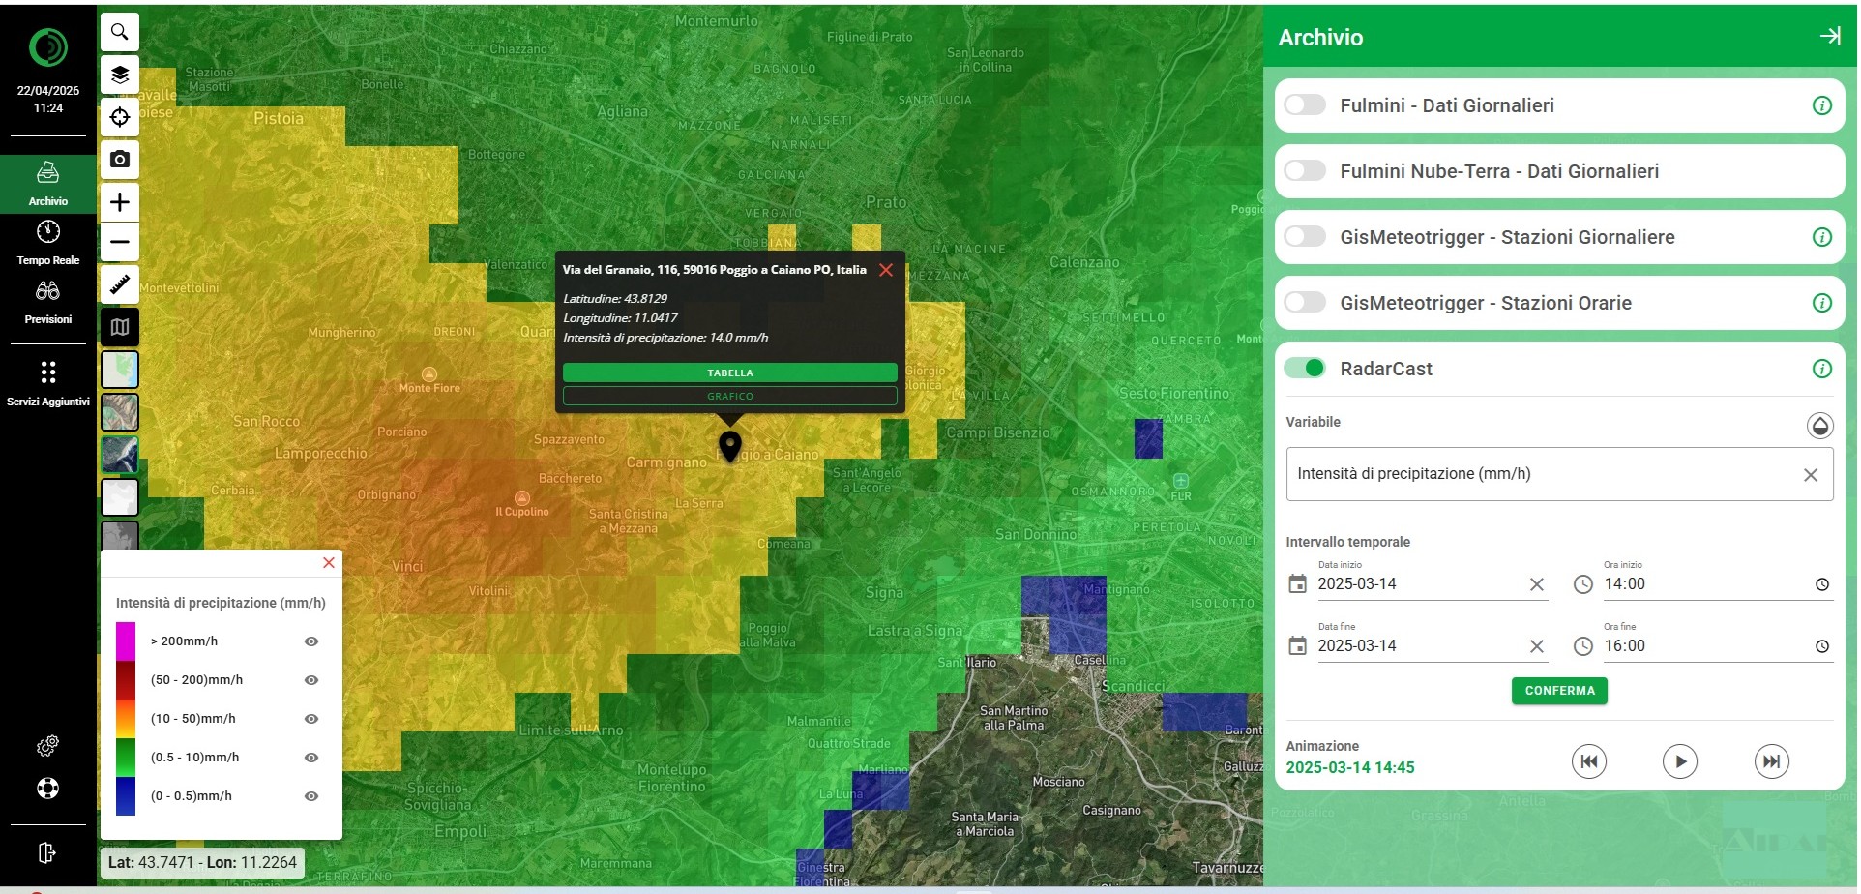Viewport: 1861px width, 894px height.
Task: Open the map layers stack tool
Action: 119,74
